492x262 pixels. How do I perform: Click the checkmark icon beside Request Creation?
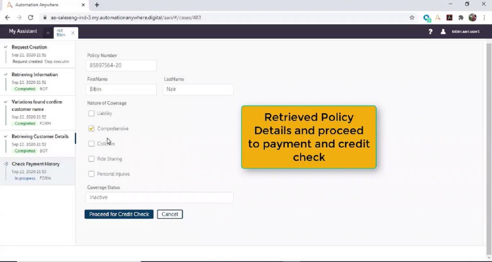pos(6,47)
